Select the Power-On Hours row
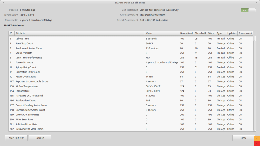 click(x=131, y=62)
